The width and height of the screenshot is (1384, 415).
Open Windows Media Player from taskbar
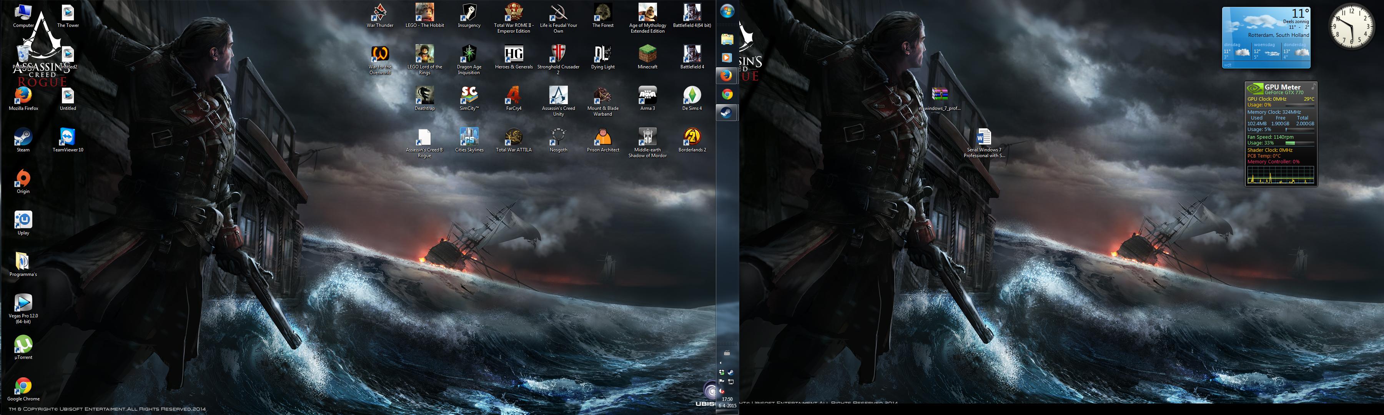pyautogui.click(x=727, y=57)
